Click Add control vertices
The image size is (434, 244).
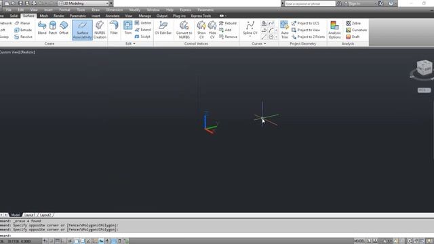(x=225, y=30)
